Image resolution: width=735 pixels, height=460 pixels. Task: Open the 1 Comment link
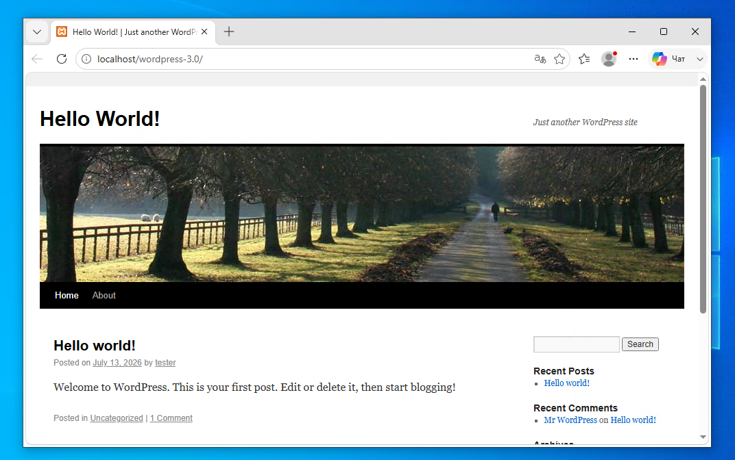click(171, 418)
